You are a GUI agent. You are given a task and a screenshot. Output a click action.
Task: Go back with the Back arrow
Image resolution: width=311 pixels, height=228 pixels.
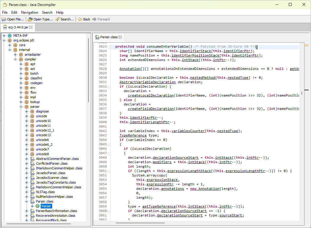pos(80,19)
